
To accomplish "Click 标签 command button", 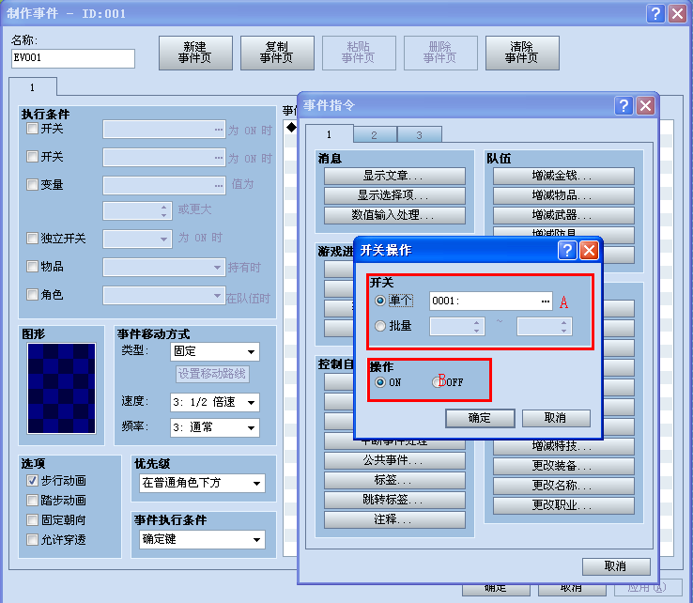I will point(394,480).
